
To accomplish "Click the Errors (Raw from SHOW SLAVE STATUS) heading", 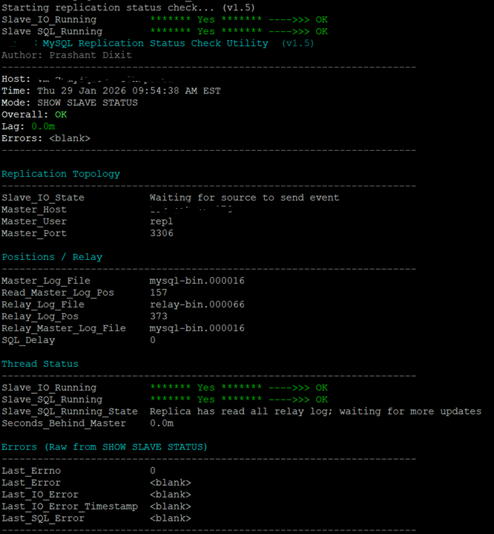I will [x=105, y=447].
